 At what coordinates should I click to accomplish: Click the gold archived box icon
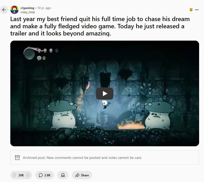[191, 10]
